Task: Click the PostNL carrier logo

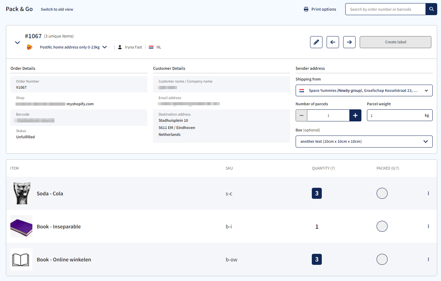Action: [x=29, y=47]
